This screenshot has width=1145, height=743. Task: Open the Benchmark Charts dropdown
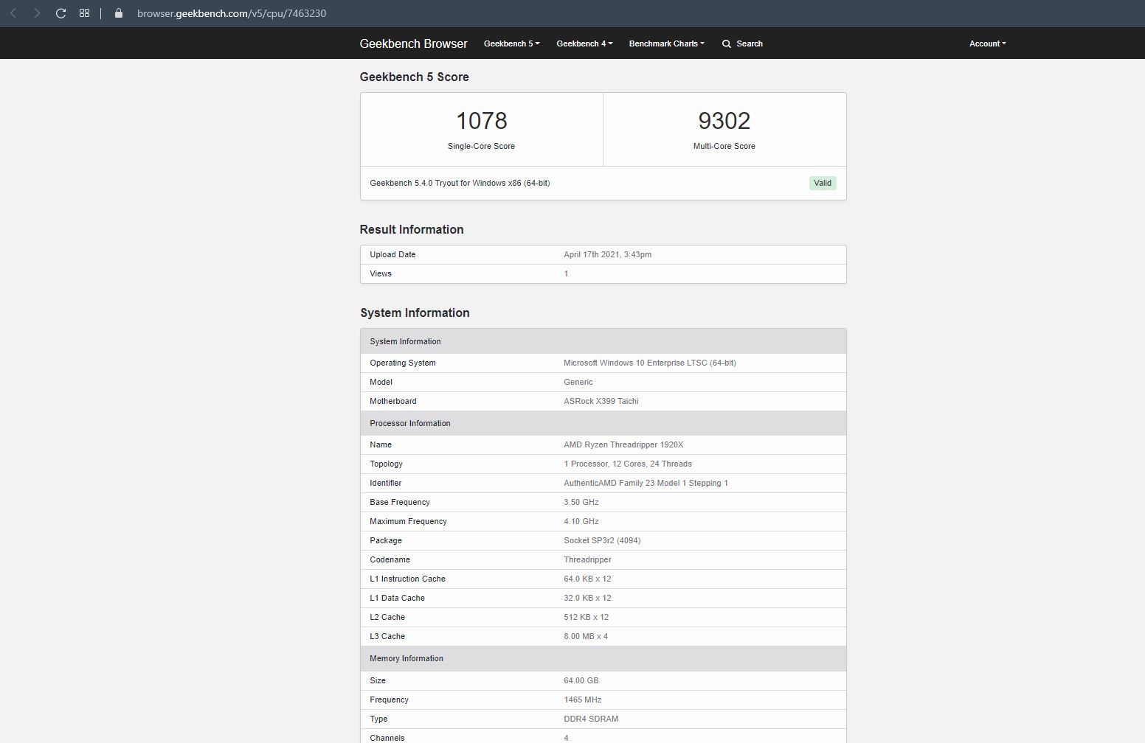click(666, 43)
